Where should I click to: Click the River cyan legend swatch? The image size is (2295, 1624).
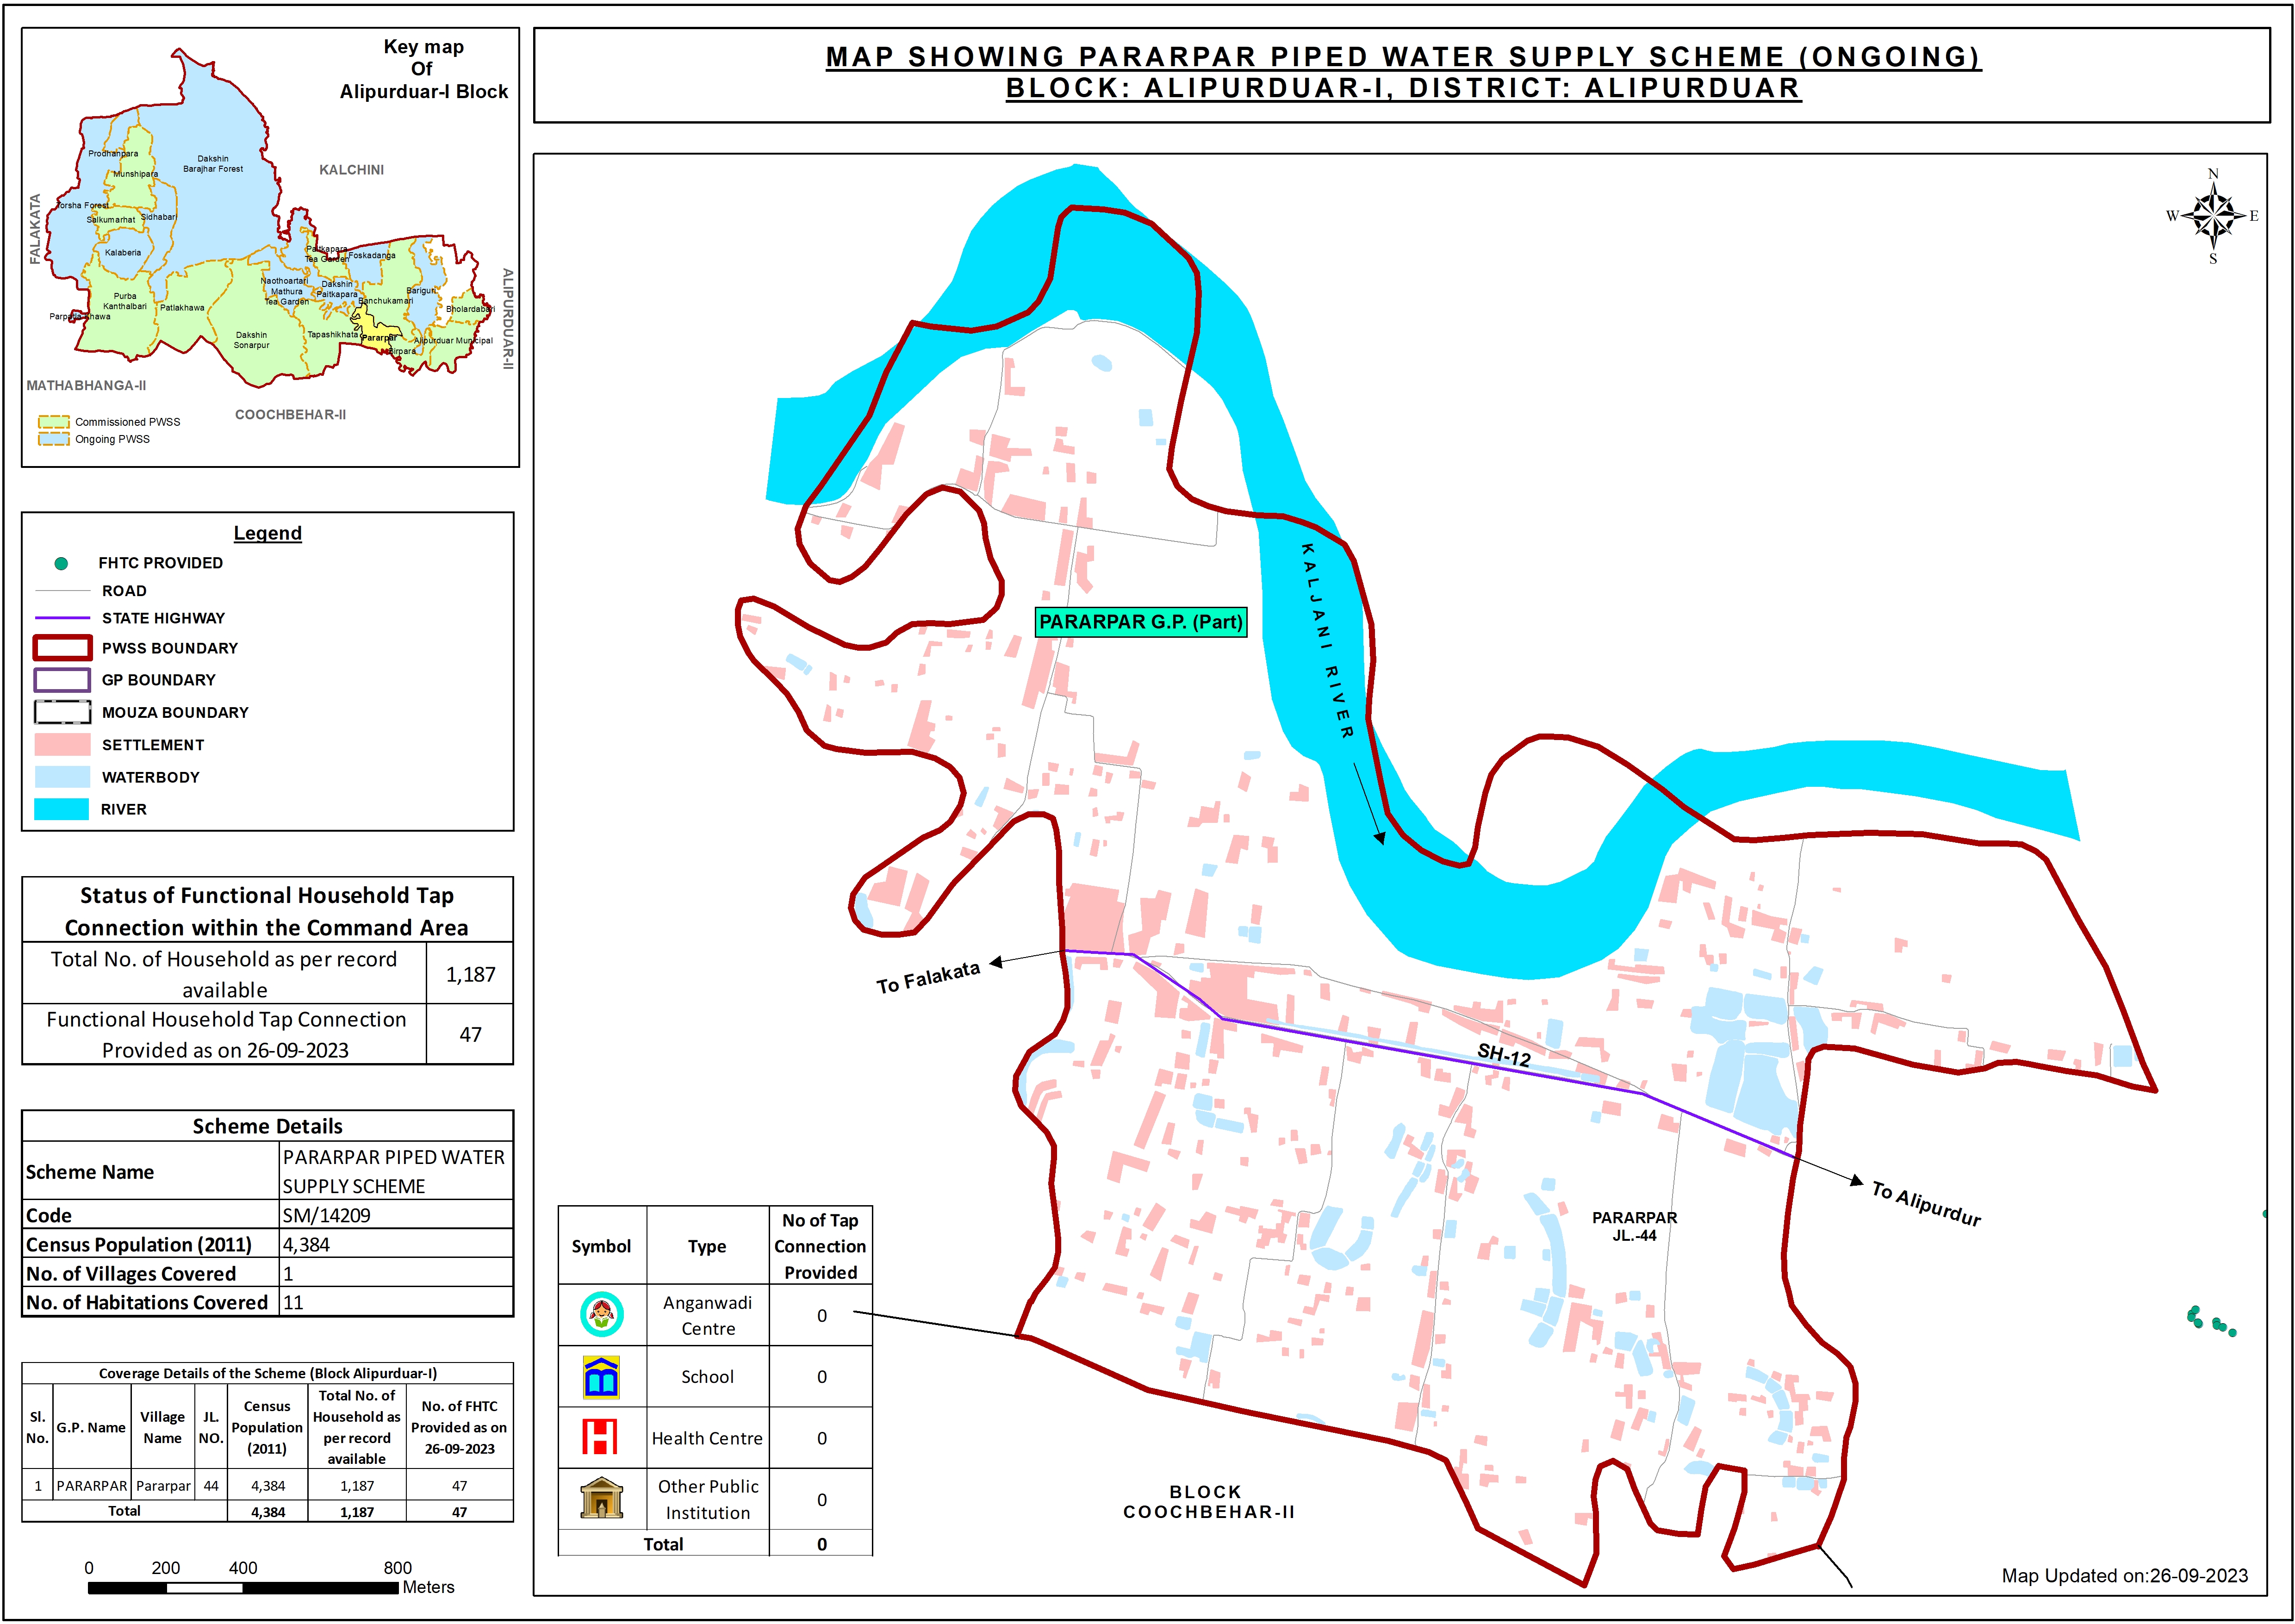[62, 809]
